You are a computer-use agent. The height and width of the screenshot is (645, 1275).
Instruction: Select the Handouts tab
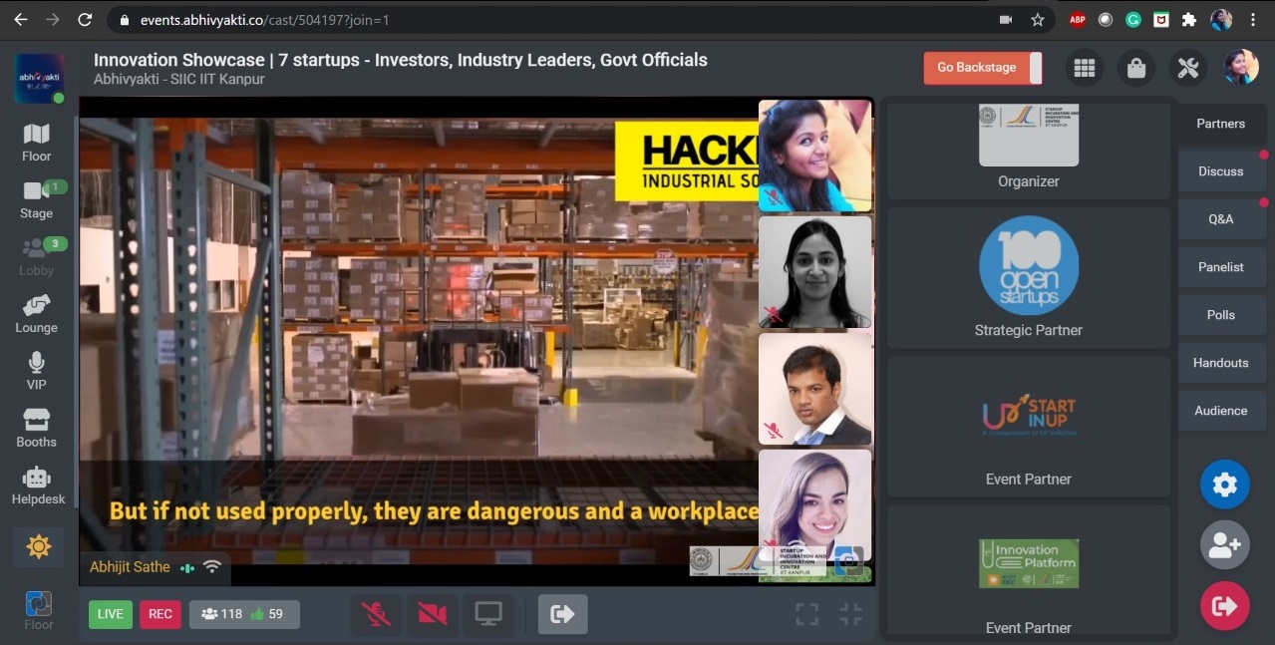point(1221,363)
